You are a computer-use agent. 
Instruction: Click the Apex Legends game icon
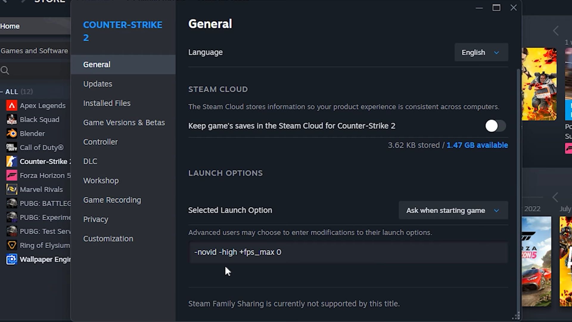12,106
